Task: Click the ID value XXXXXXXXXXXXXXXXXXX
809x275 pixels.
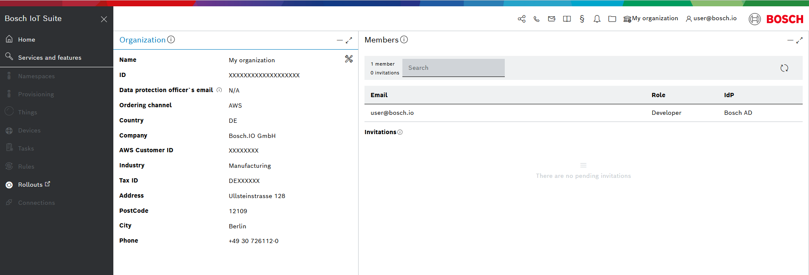Action: coord(264,75)
